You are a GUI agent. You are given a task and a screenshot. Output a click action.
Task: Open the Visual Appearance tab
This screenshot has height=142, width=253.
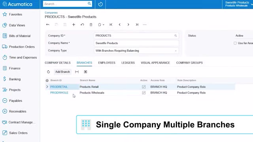[155, 63]
